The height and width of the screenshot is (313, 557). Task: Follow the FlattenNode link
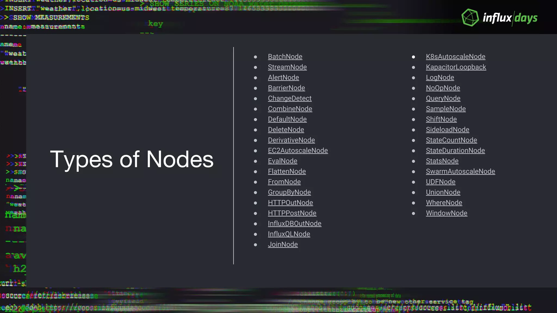(287, 171)
